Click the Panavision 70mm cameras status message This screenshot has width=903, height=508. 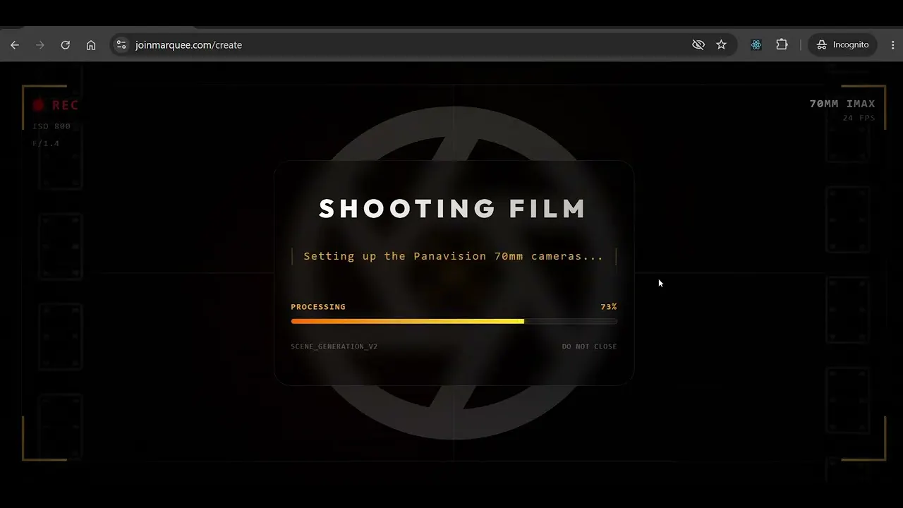(454, 256)
